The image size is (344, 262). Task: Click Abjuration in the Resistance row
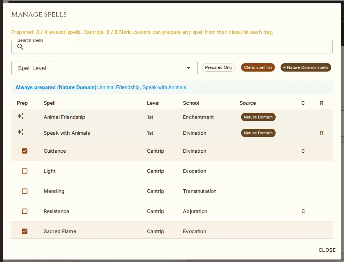click(x=195, y=211)
